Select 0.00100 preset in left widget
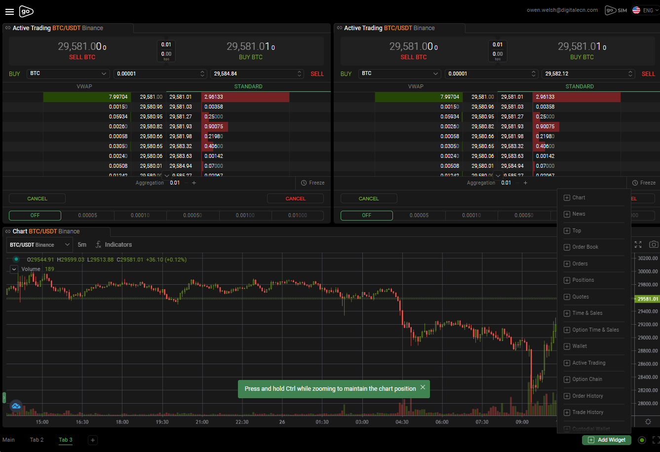Image resolution: width=660 pixels, height=452 pixels. [245, 216]
